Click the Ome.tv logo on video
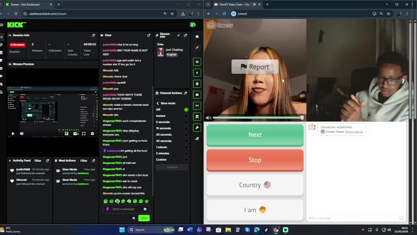 [221, 25]
